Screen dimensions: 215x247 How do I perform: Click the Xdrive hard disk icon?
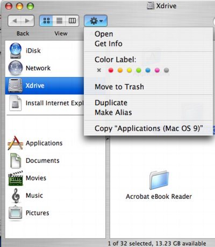click(x=16, y=85)
